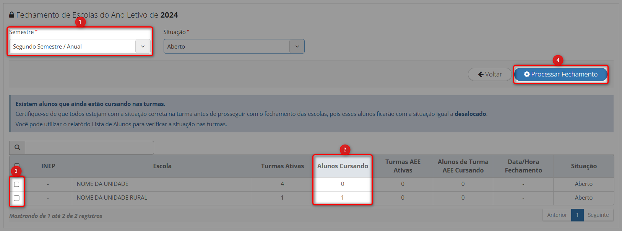Click red annotation marker number 1

pos(80,22)
